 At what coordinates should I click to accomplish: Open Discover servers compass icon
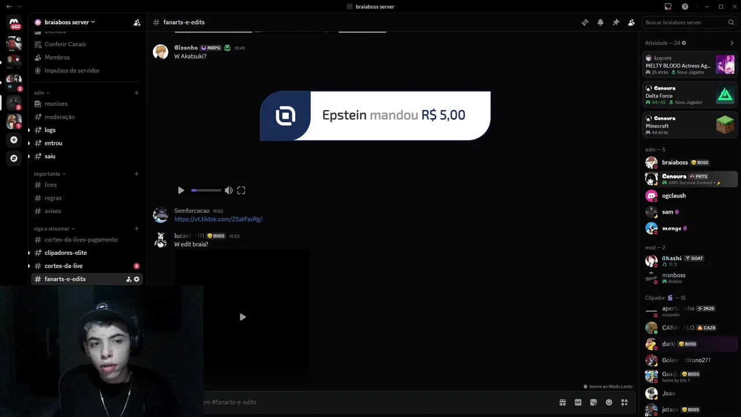coord(14,158)
